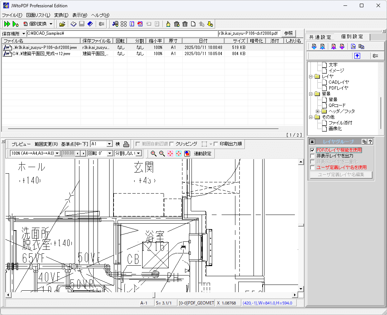Toggle the クリッピング checkbox

click(172, 144)
